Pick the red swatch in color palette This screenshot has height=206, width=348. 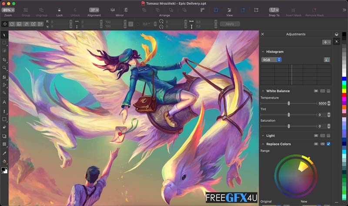pos(344,95)
